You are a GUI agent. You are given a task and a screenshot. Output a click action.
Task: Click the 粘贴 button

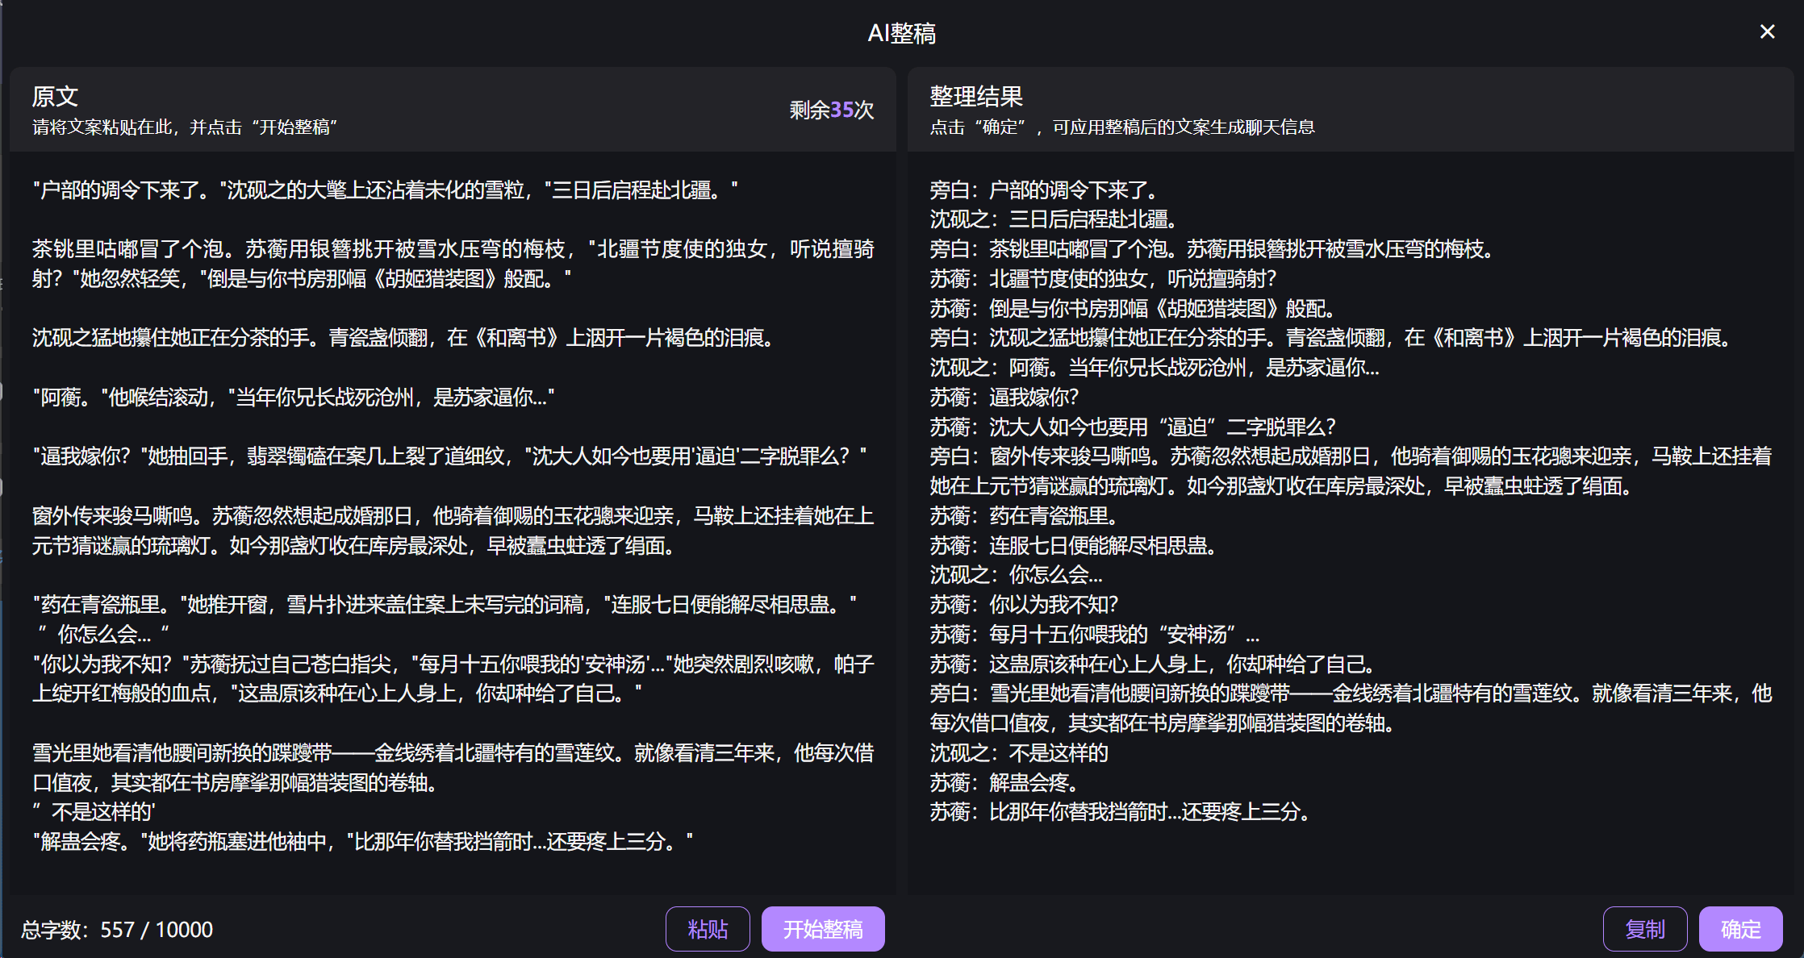(708, 929)
